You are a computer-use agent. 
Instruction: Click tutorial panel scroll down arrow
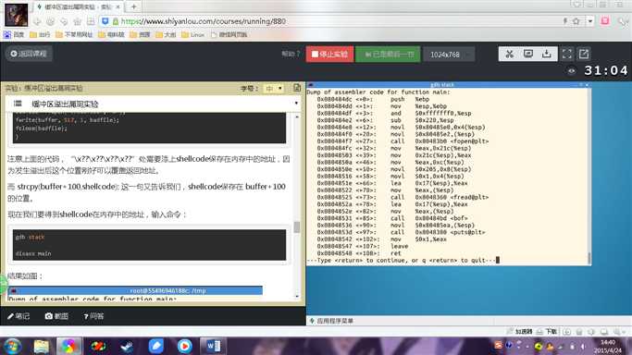297,296
